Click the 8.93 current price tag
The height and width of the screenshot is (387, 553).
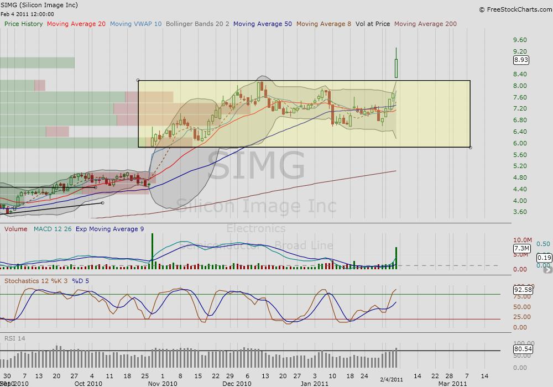(x=521, y=60)
